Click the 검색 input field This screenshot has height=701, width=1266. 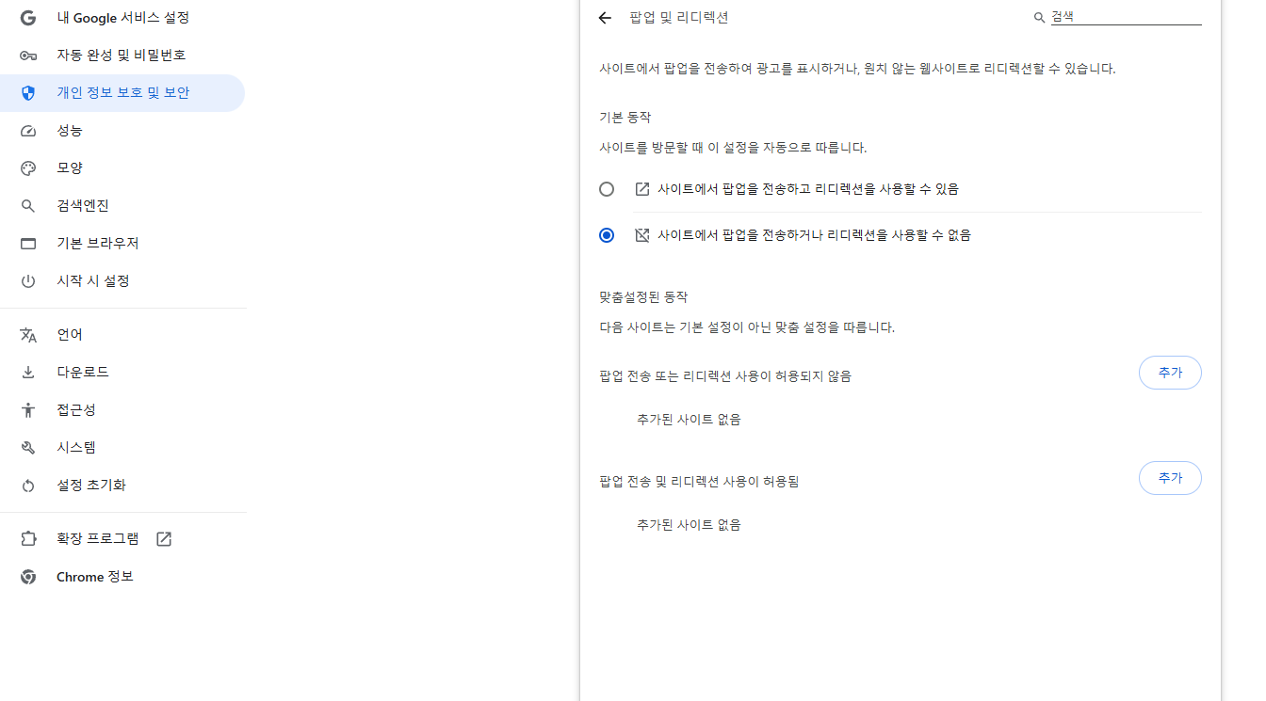[x=1125, y=17]
